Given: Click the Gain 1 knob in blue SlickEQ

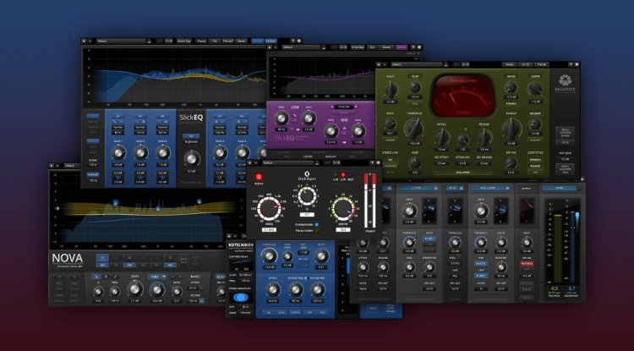Looking at the screenshot, I should tap(118, 153).
